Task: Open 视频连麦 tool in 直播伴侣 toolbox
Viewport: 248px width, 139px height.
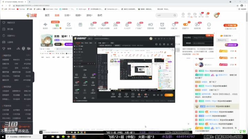Action: pos(93,75)
